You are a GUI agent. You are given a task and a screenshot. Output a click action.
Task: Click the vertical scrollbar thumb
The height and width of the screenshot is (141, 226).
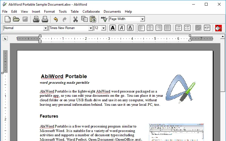[x=223, y=65]
